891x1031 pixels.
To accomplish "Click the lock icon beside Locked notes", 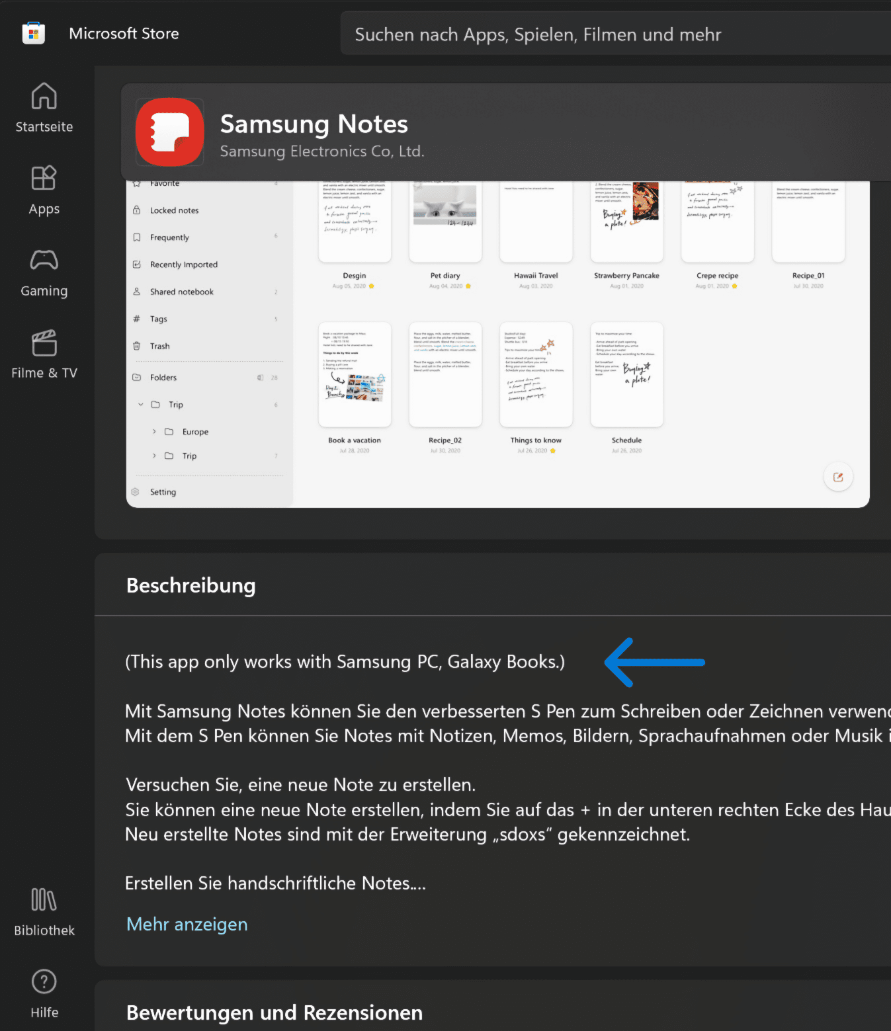I will [x=137, y=210].
